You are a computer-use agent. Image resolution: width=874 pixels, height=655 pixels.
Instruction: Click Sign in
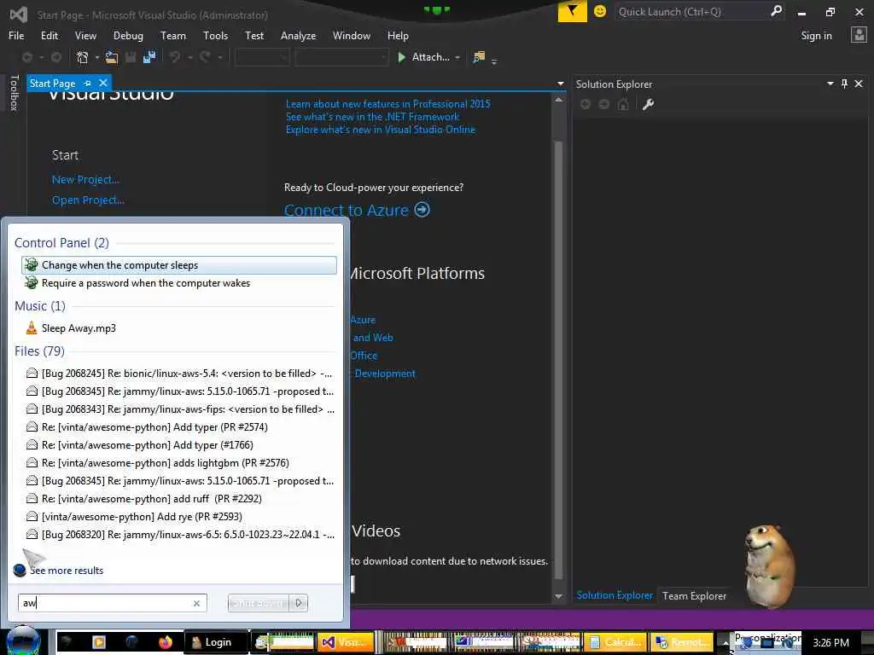[x=816, y=36]
